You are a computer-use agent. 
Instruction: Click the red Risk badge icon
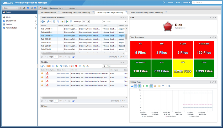tap(168, 26)
